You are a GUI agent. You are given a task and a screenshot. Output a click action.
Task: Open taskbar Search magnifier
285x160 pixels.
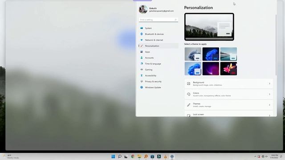pos(120,156)
